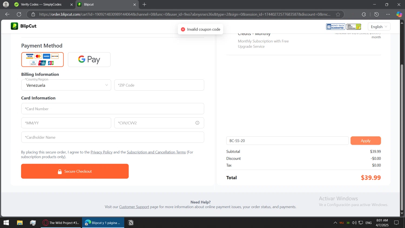Open browser profile icon

[x=6, y=4]
